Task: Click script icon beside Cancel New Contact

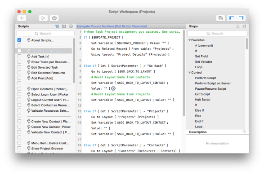Action: [x=29, y=127]
